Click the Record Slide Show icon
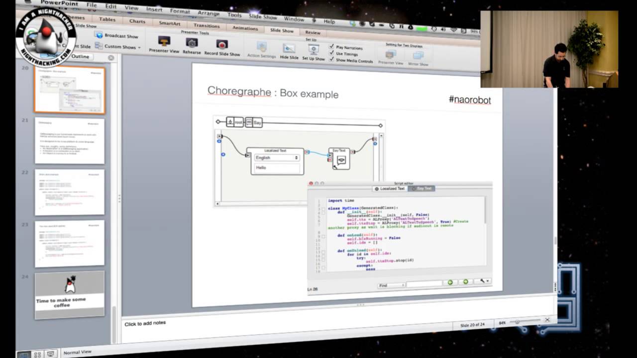Viewport: 637px width, 358px height. 222,44
